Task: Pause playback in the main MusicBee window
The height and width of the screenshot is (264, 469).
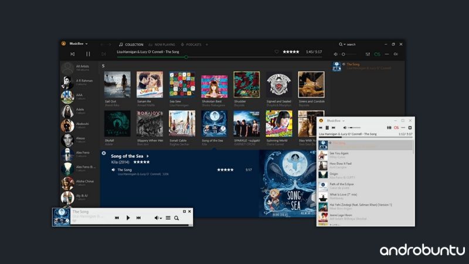Action: click(x=88, y=54)
